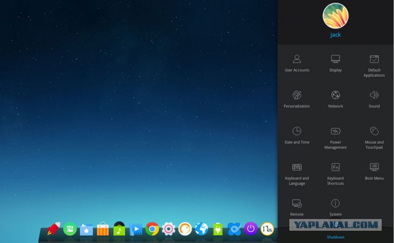Click the username jack under the avatar
This screenshot has height=243, width=394.
coord(336,35)
